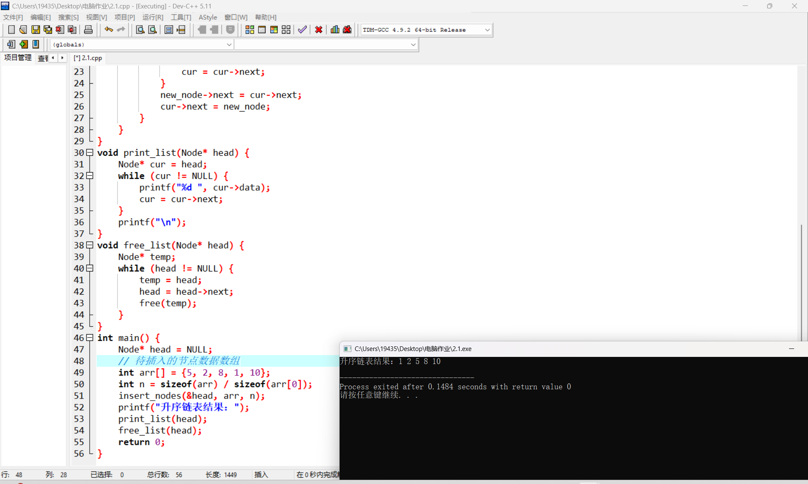
Task: Click the Save file floppy icon
Action: point(35,30)
